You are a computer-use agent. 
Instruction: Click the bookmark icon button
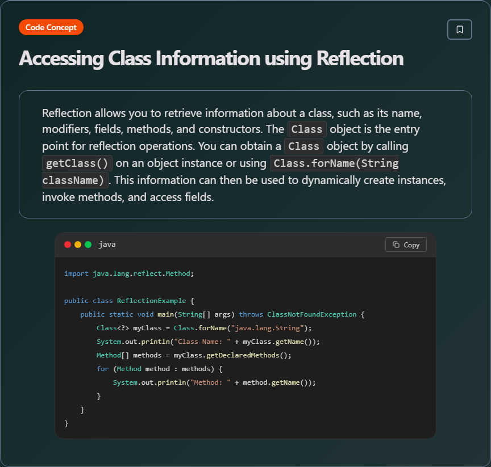[459, 30]
